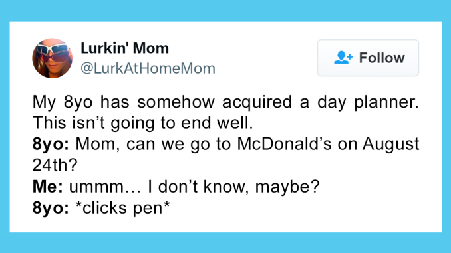Click the word "planner." in the tweet
The image size is (451, 253).
click(x=386, y=102)
